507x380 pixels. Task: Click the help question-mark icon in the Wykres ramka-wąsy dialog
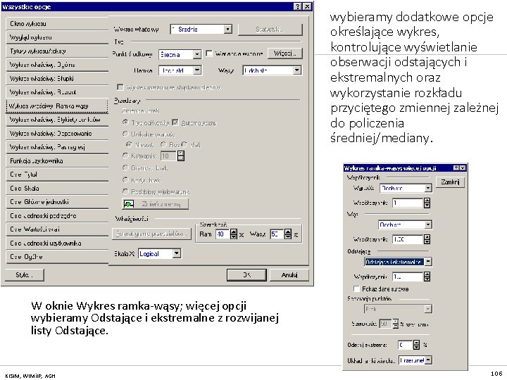(456, 167)
